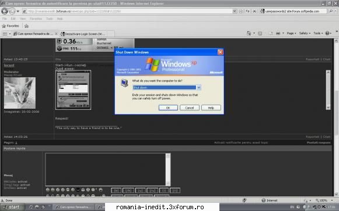
Task: Close the Shut Down Windows dialog
Action: 221,52
